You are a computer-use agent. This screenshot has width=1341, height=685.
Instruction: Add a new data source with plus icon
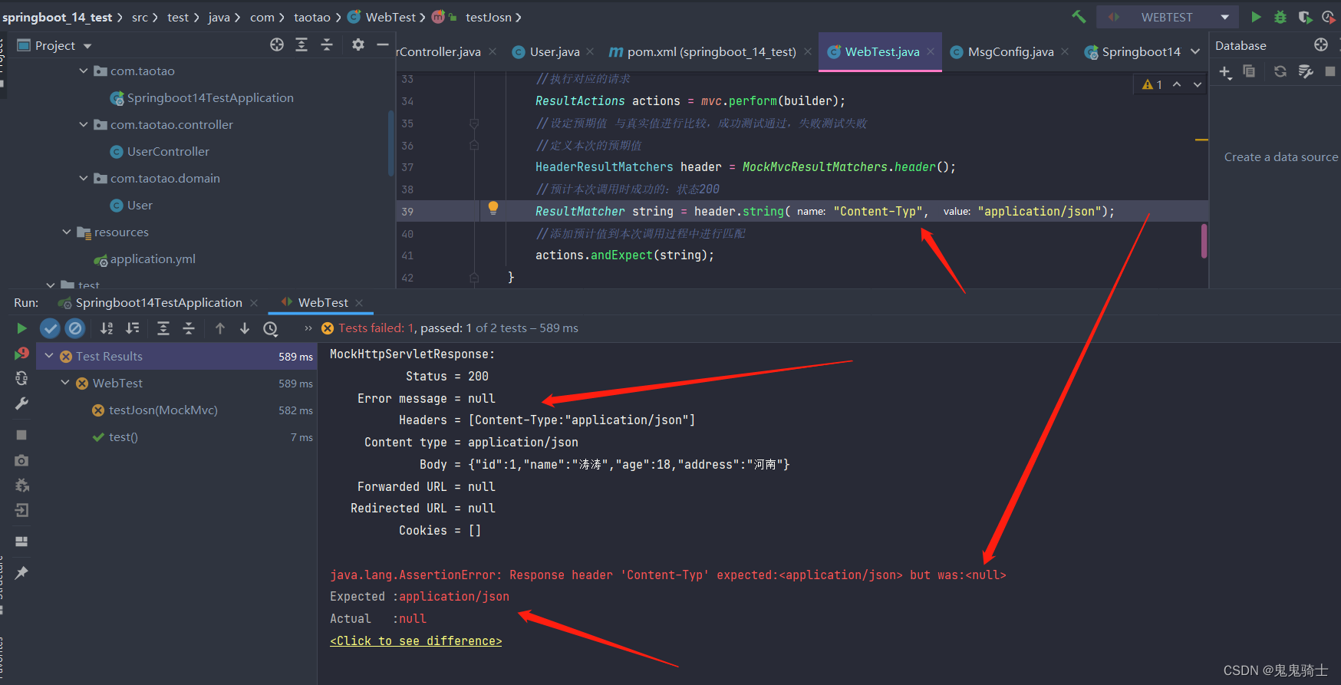pyautogui.click(x=1225, y=72)
